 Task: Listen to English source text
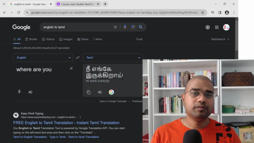30,92
